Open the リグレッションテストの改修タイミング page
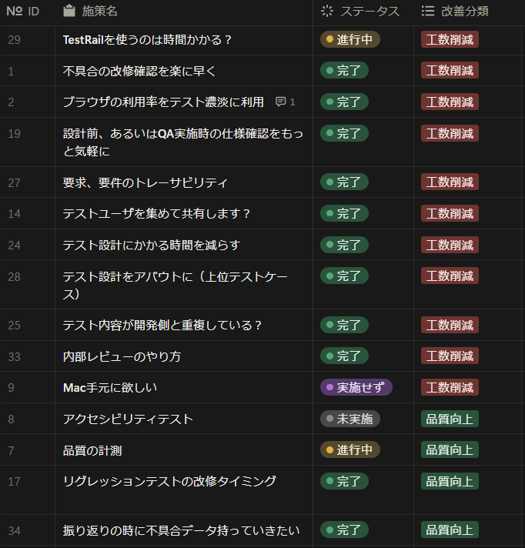 click(169, 482)
